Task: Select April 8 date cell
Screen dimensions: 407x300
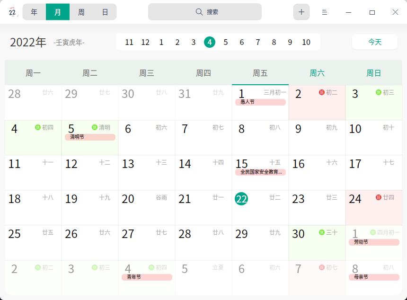Action: (x=260, y=138)
